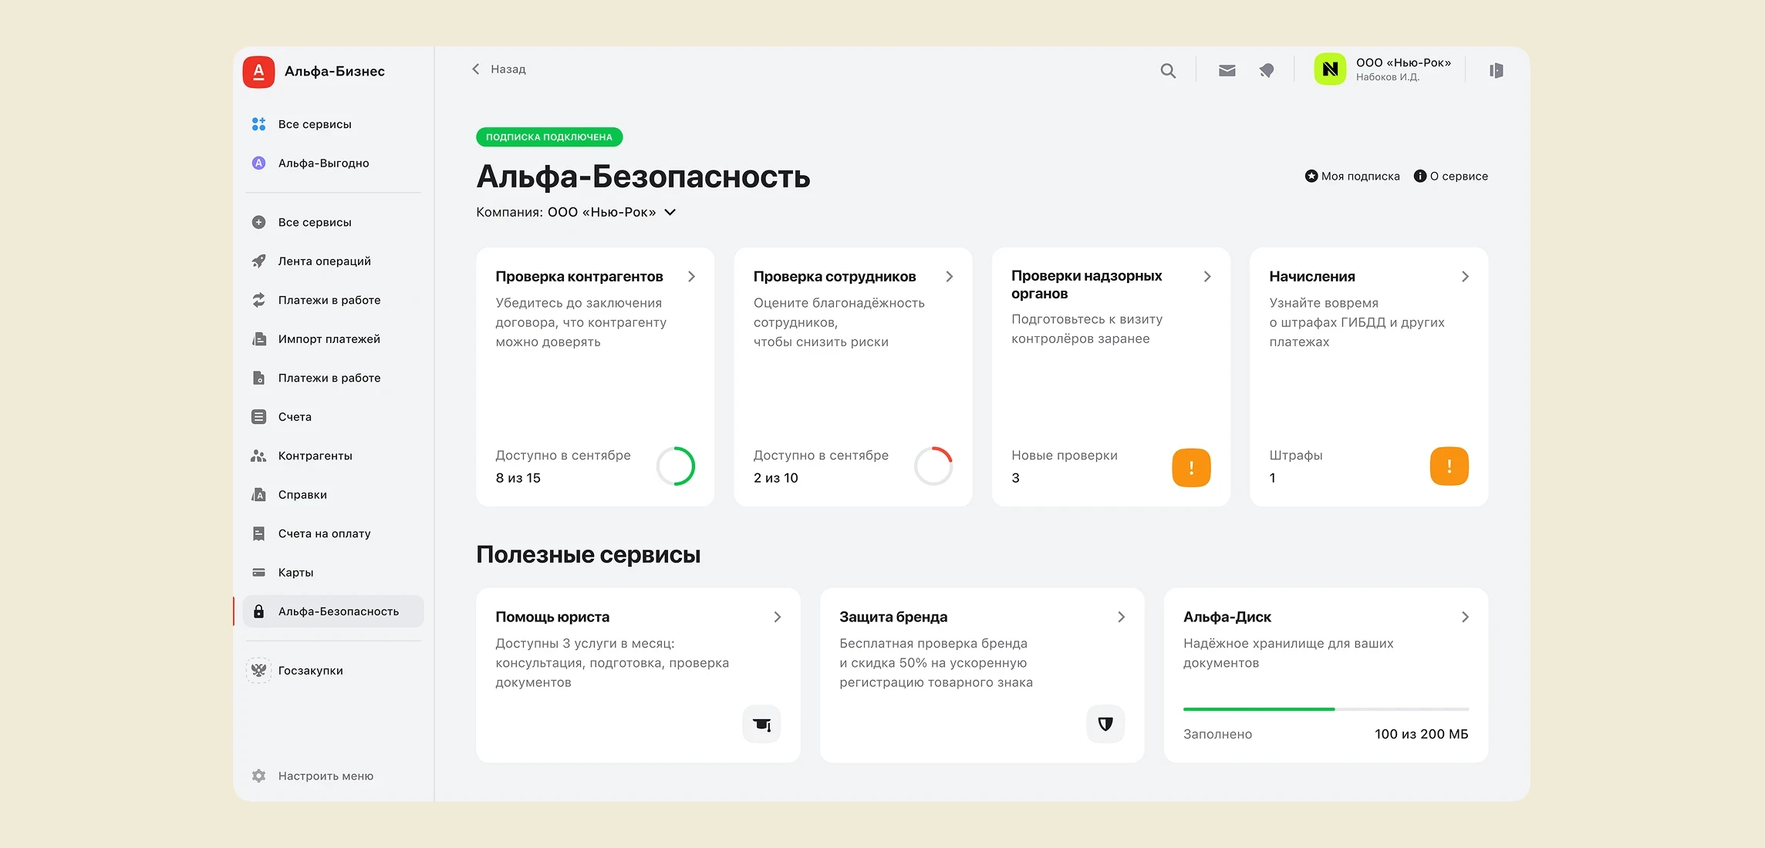Click the file icon for second Платежи в работе
Viewport: 1765px width, 848px height.
(258, 378)
